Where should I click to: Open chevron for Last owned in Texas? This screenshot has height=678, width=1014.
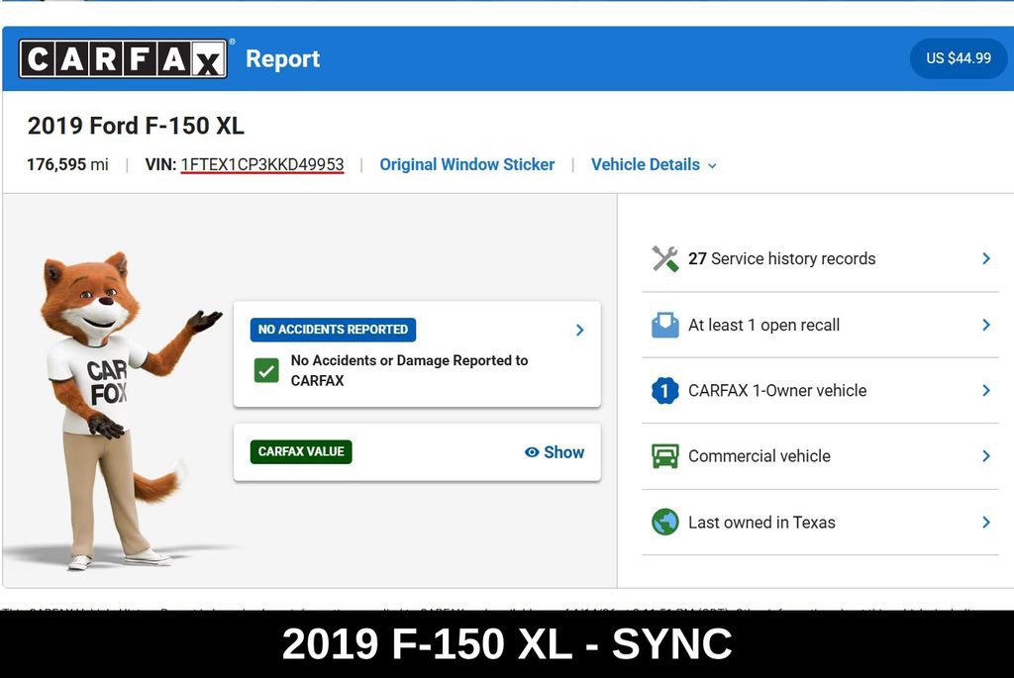coord(986,523)
